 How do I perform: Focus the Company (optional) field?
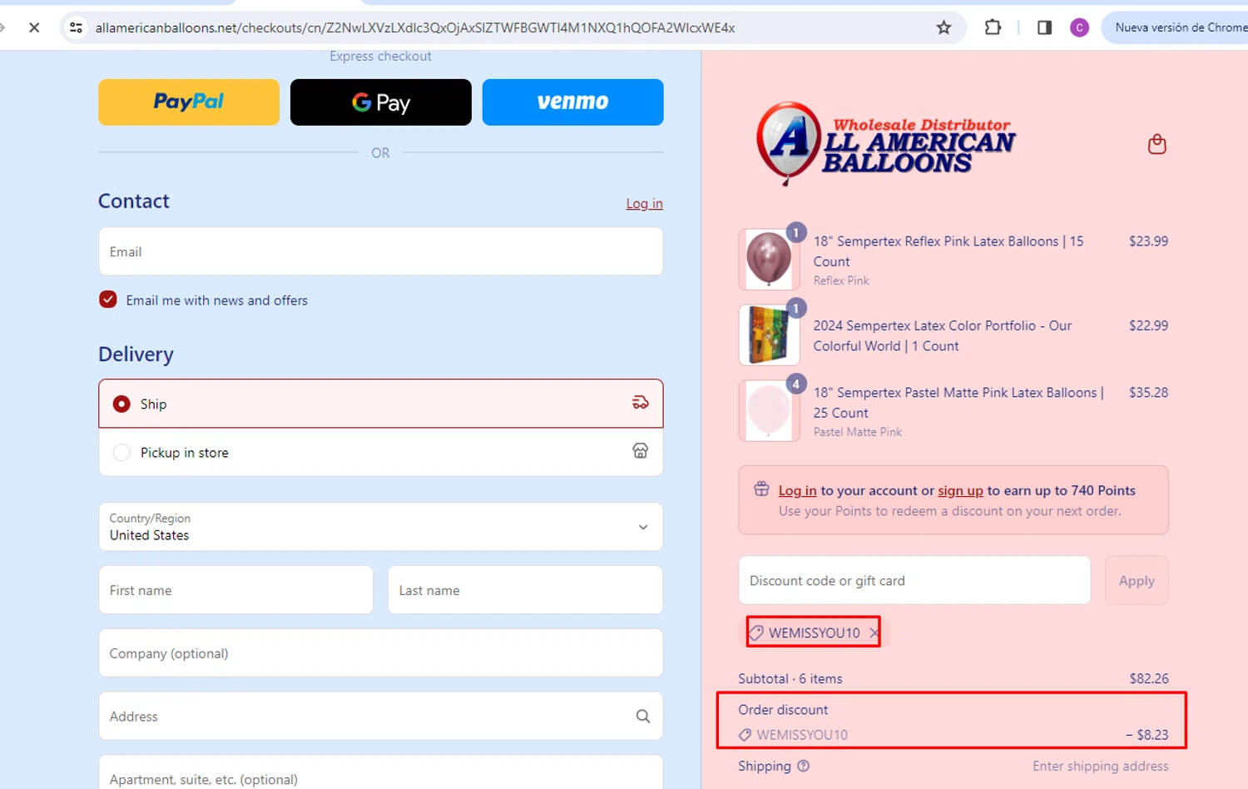click(380, 653)
